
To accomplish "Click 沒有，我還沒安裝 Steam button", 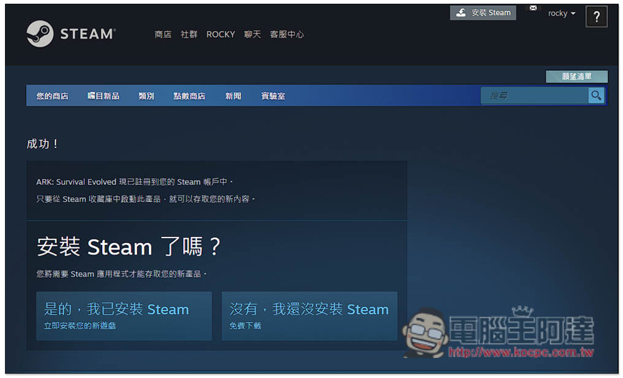I will tap(310, 316).
